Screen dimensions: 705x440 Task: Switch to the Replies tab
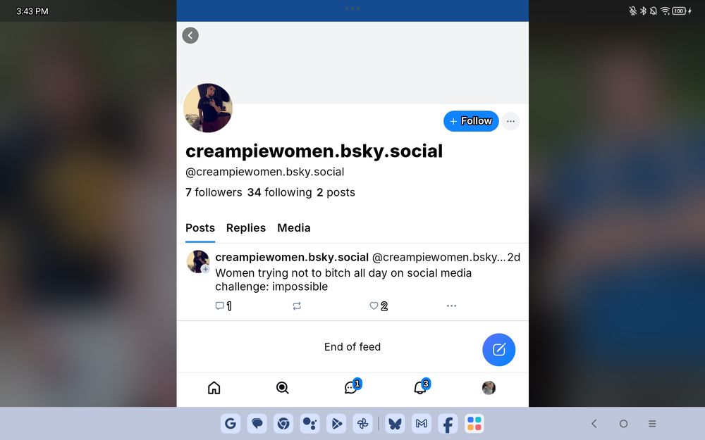[246, 228]
